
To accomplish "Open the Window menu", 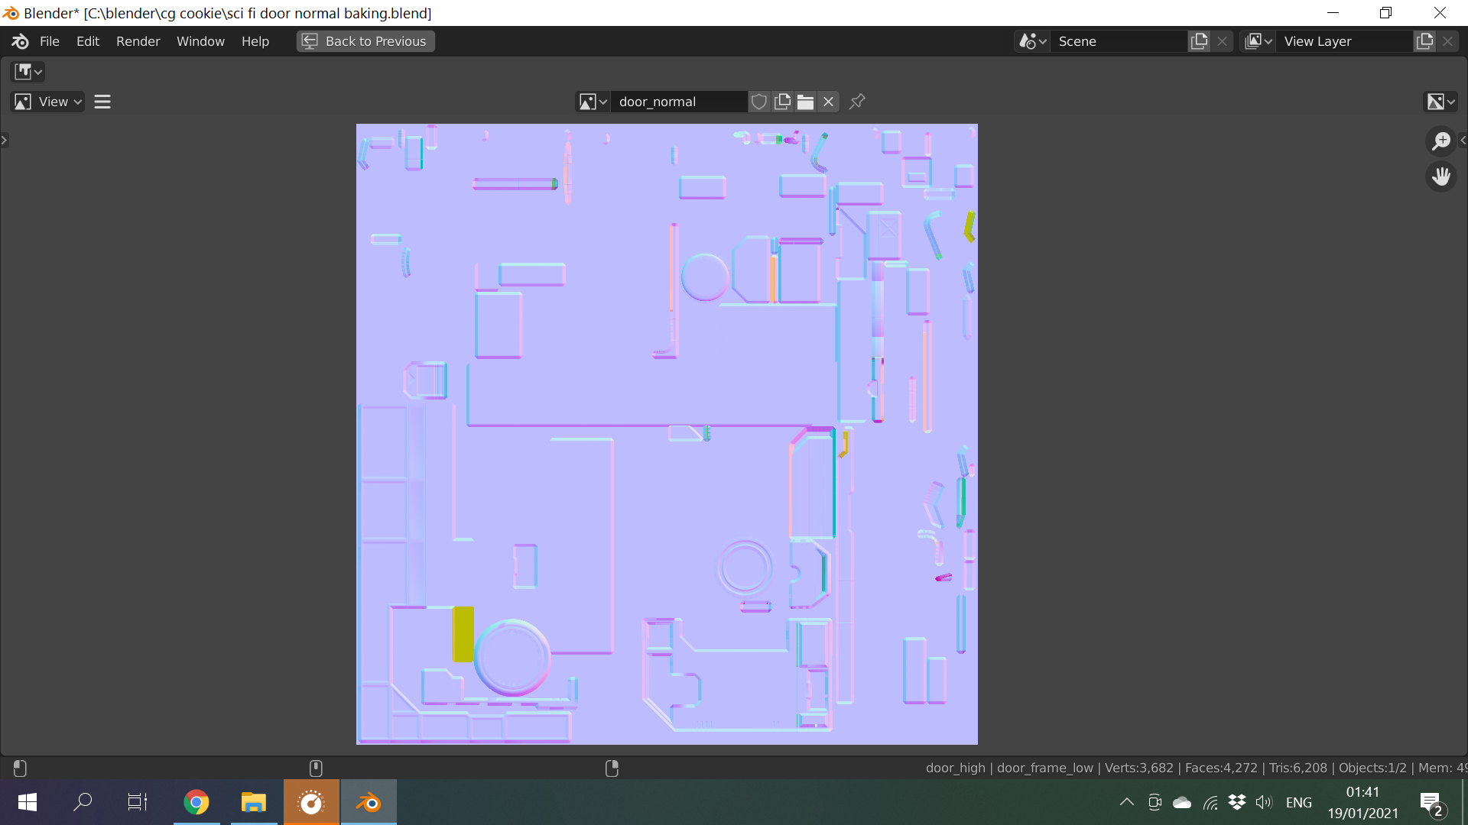I will pos(200,41).
